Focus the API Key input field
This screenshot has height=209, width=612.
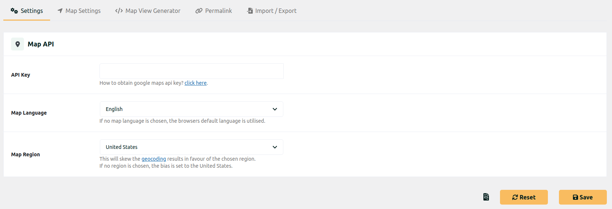192,71
